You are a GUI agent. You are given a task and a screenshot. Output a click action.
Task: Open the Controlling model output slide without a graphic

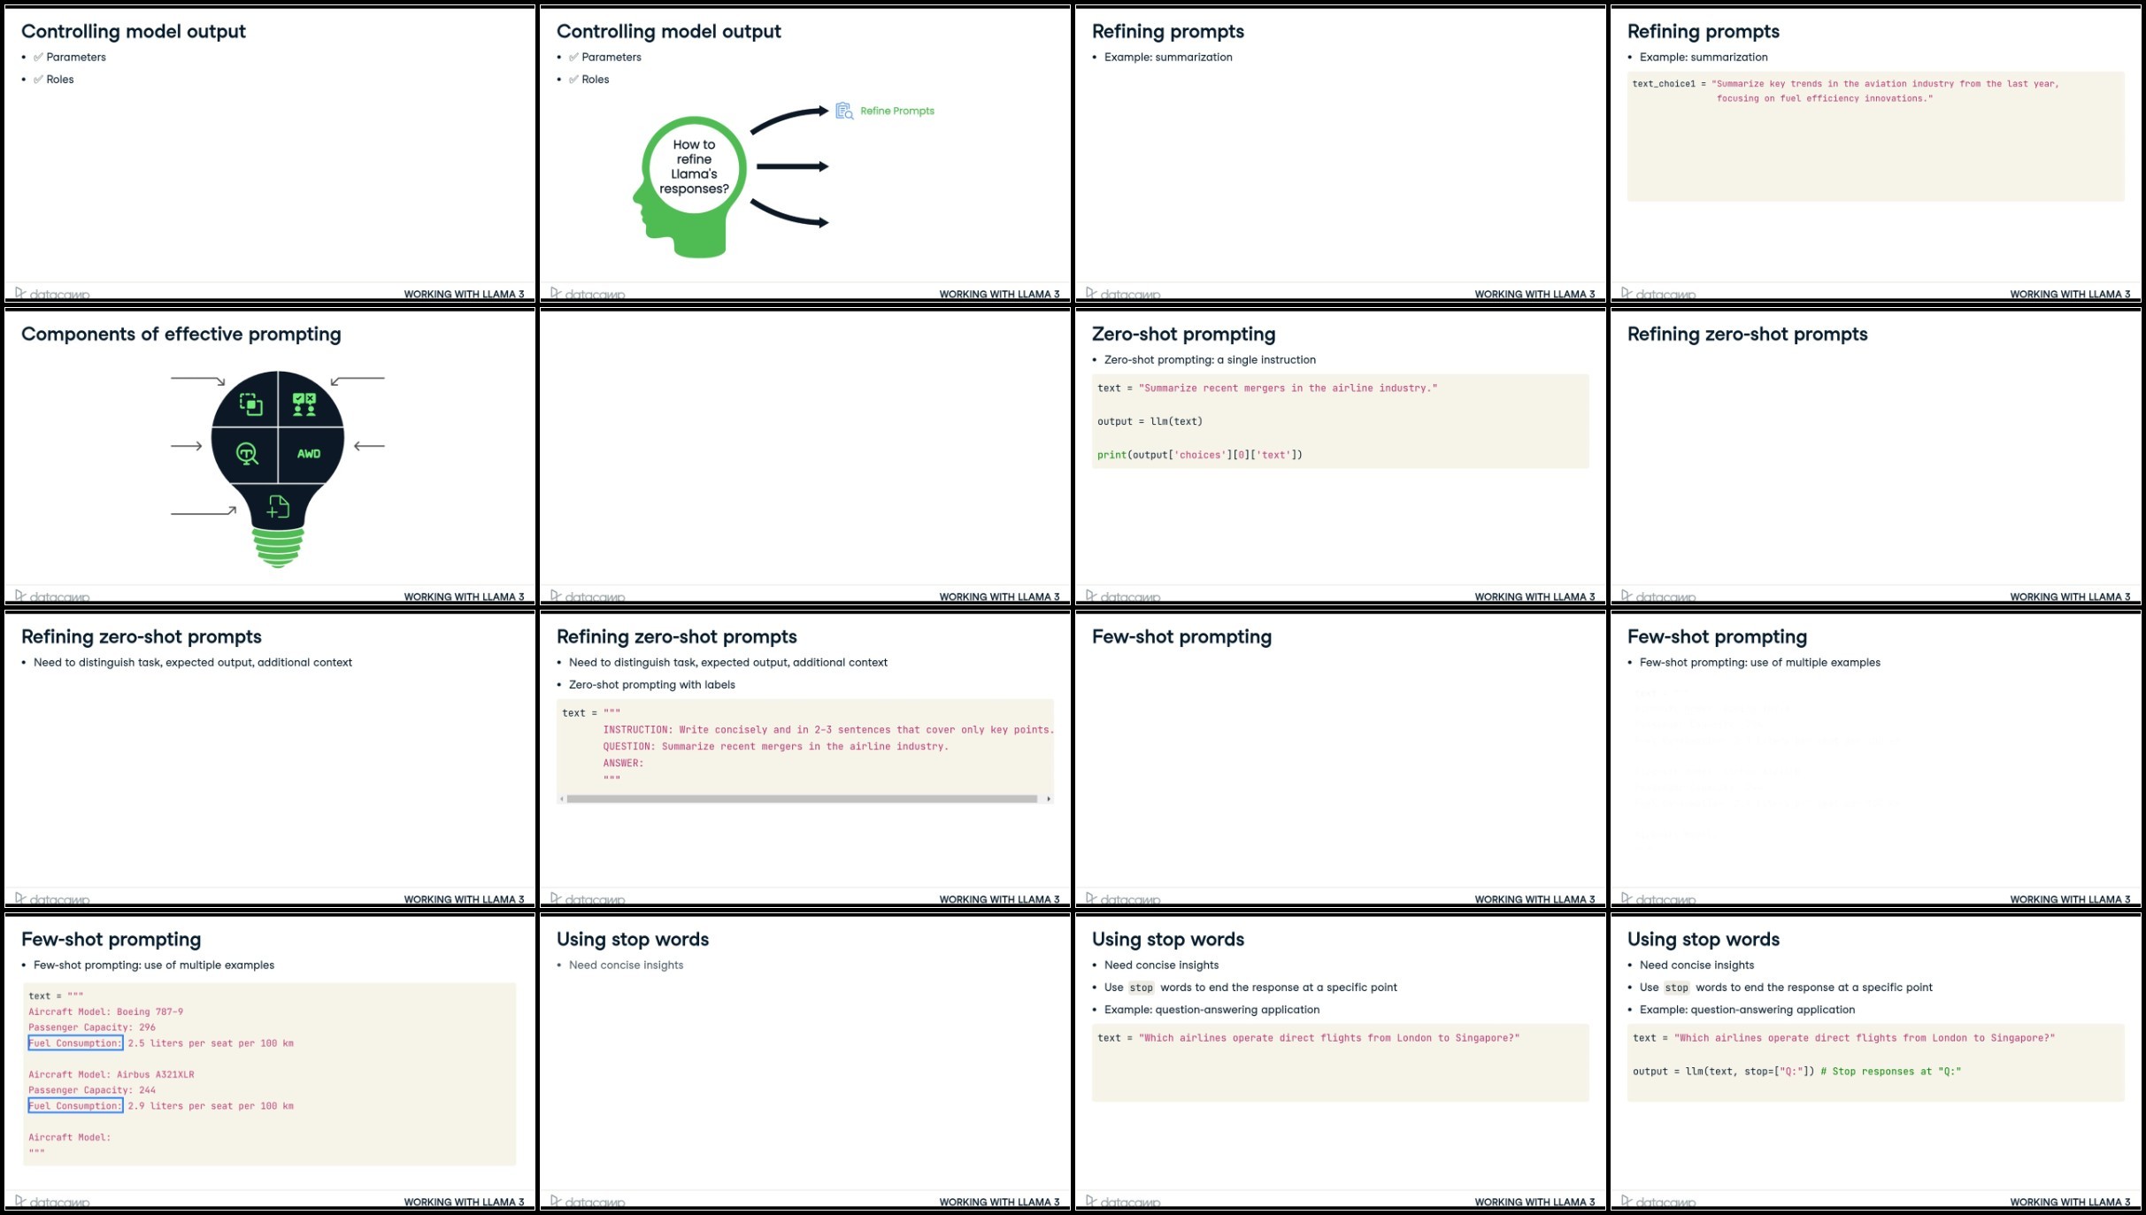(x=270, y=154)
